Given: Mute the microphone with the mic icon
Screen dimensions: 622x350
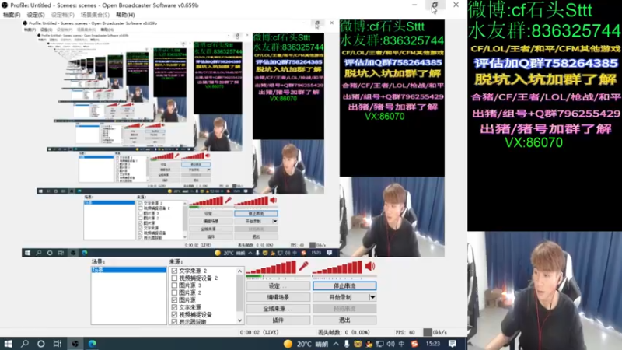Looking at the screenshot, I should tap(304, 266).
